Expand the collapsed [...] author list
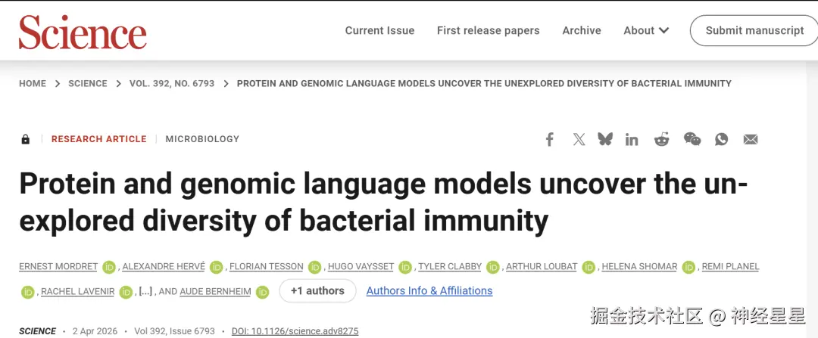 [x=145, y=291]
